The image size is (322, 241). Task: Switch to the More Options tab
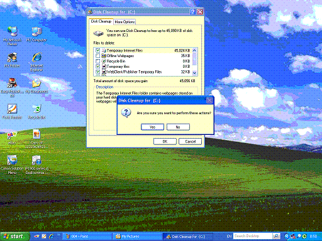point(125,22)
